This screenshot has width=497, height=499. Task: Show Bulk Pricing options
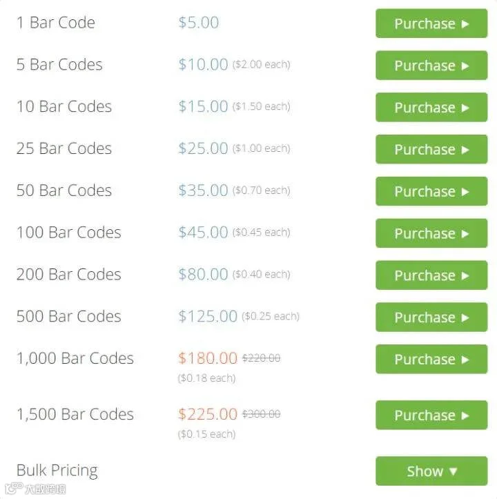pyautogui.click(x=431, y=471)
